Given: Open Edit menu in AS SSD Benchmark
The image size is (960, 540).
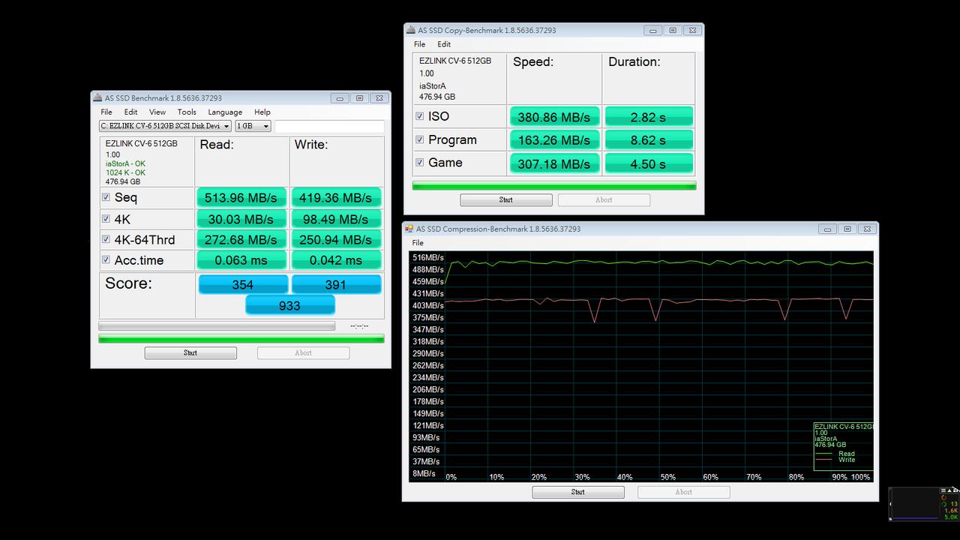Looking at the screenshot, I should pos(130,112).
